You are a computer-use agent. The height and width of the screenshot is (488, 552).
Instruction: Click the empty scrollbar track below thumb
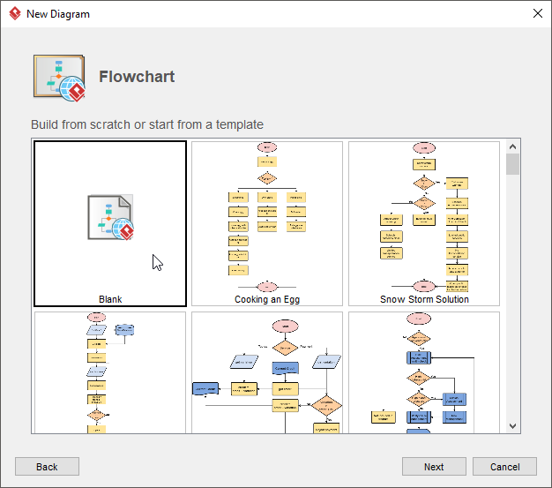point(513,309)
